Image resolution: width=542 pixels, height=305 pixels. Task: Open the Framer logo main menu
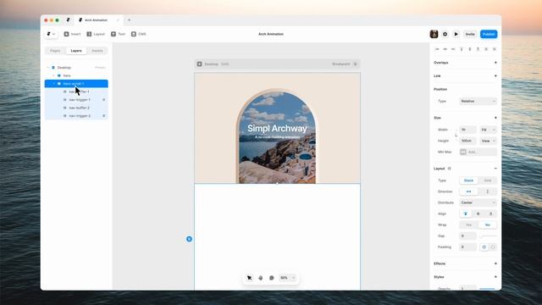pyautogui.click(x=51, y=34)
